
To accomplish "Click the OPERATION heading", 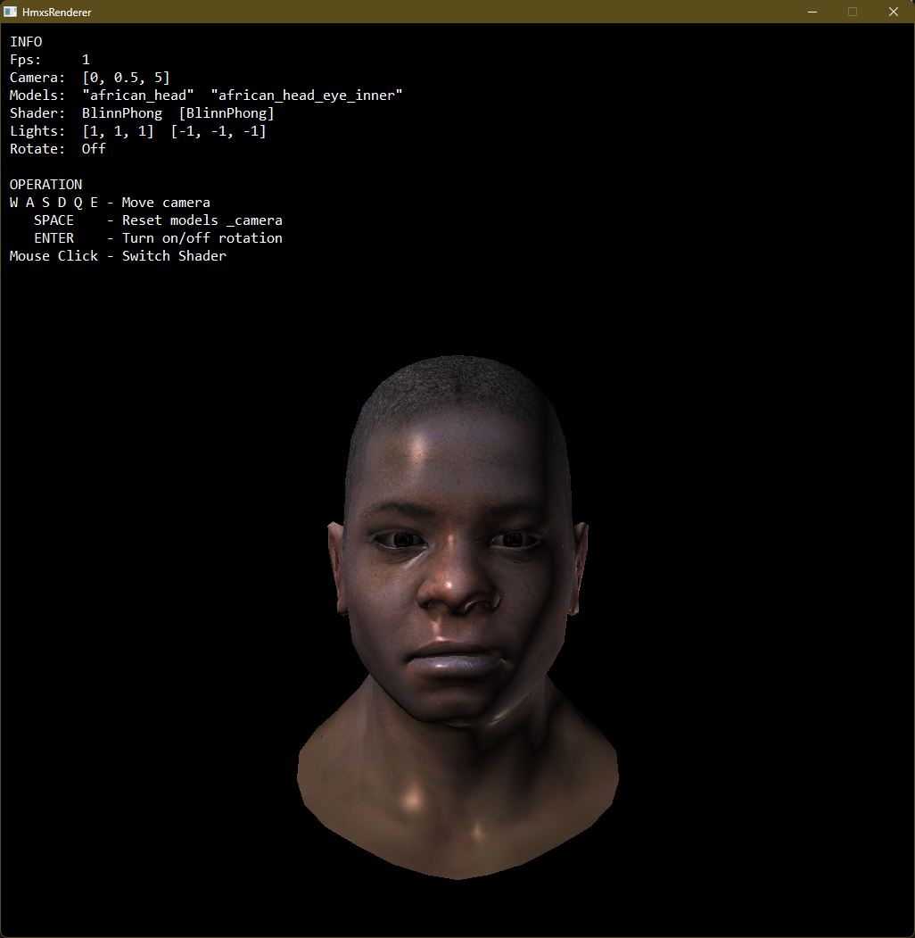I will click(x=46, y=185).
